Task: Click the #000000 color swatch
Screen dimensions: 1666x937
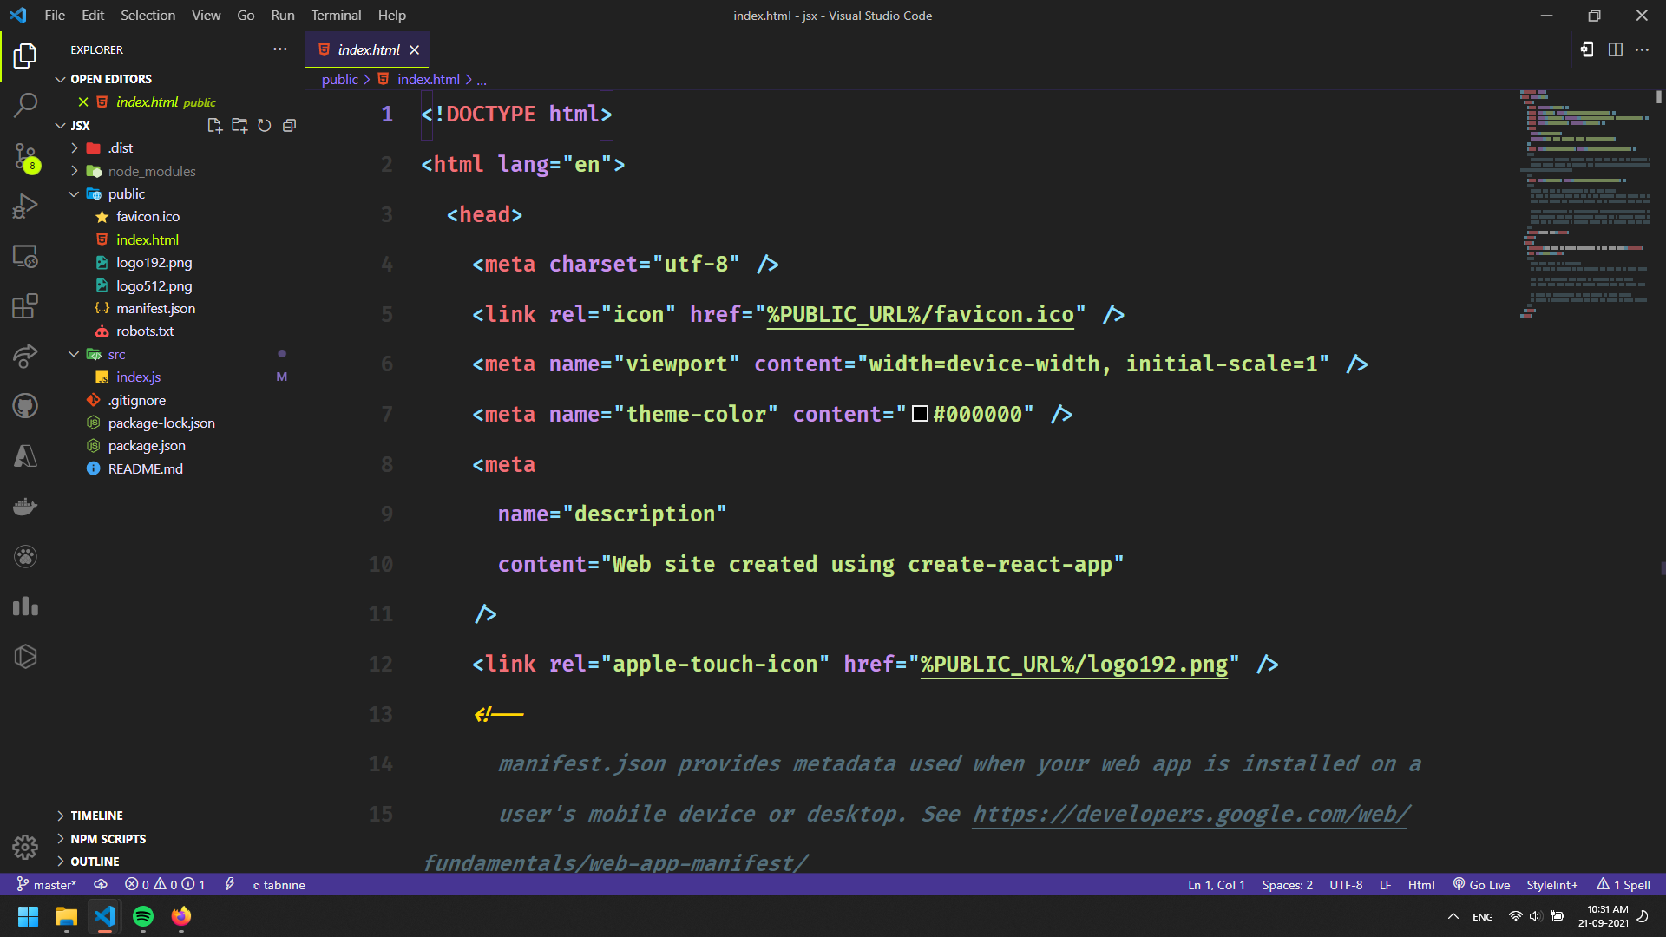Action: pyautogui.click(x=920, y=414)
